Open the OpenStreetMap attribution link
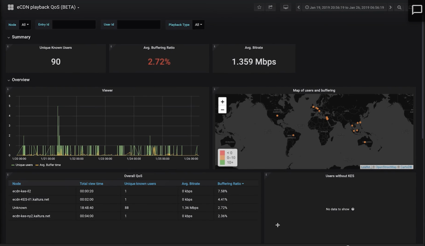This screenshot has width=425, height=246. point(386,167)
